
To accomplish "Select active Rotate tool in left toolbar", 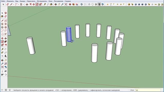I will tap(2, 42).
